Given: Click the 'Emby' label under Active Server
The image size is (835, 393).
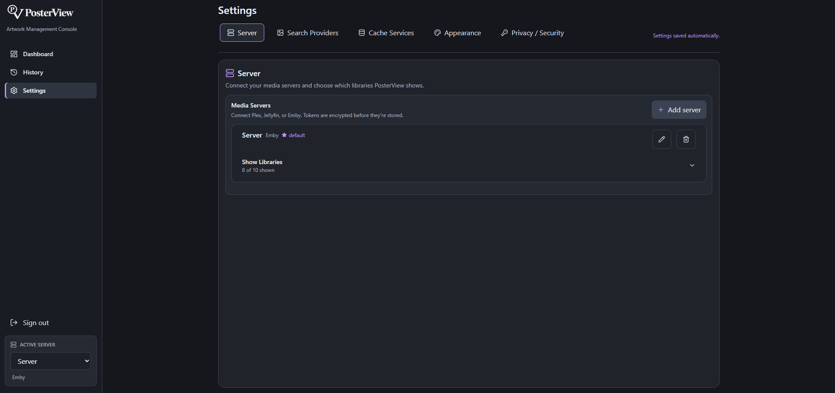Looking at the screenshot, I should [19, 377].
